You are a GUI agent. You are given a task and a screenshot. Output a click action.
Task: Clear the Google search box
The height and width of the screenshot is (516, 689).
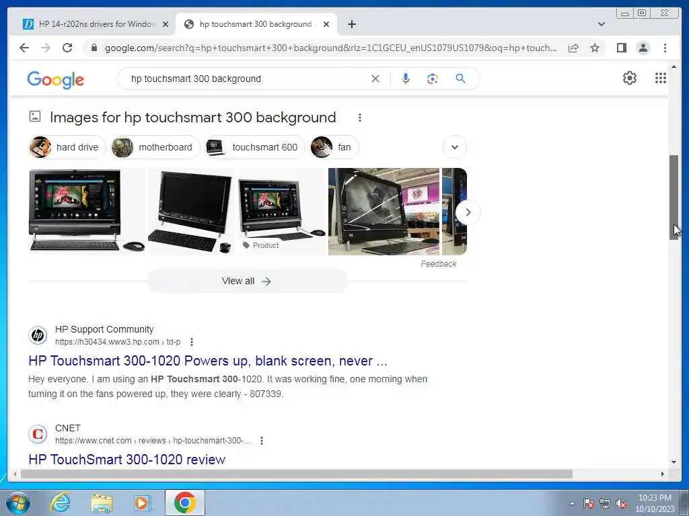[375, 79]
